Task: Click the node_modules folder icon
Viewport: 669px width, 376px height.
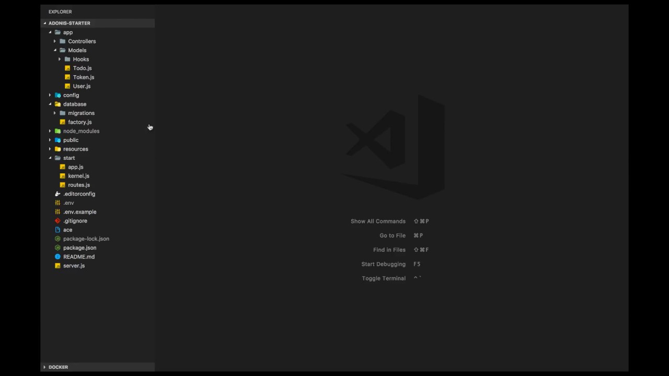Action: pos(58,131)
